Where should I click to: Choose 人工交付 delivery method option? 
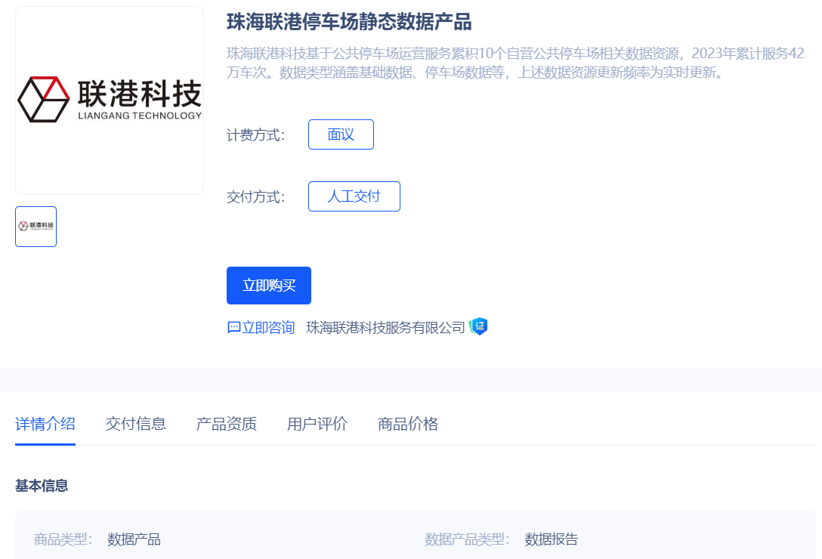354,196
